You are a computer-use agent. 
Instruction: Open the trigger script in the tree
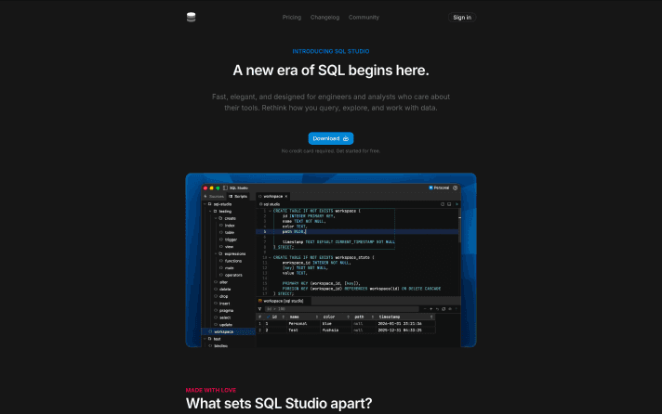[x=231, y=239]
